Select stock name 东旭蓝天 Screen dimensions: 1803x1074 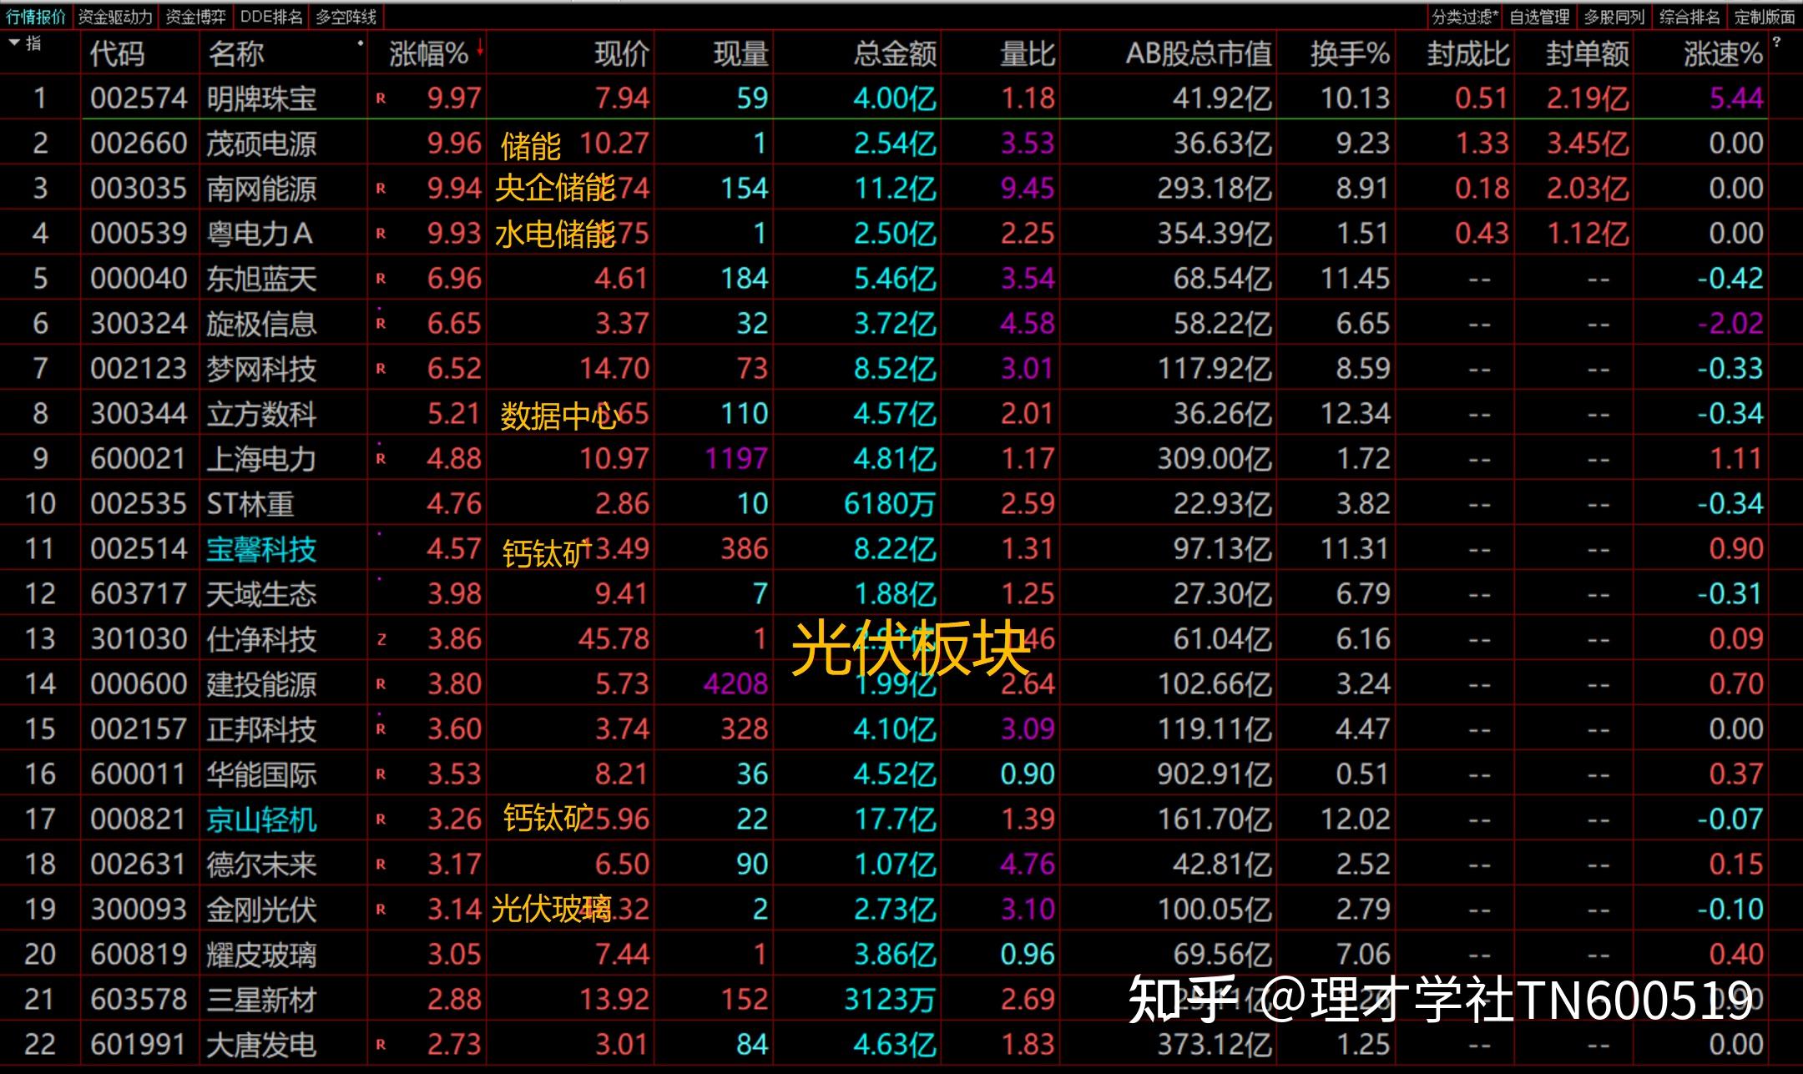coord(261,279)
